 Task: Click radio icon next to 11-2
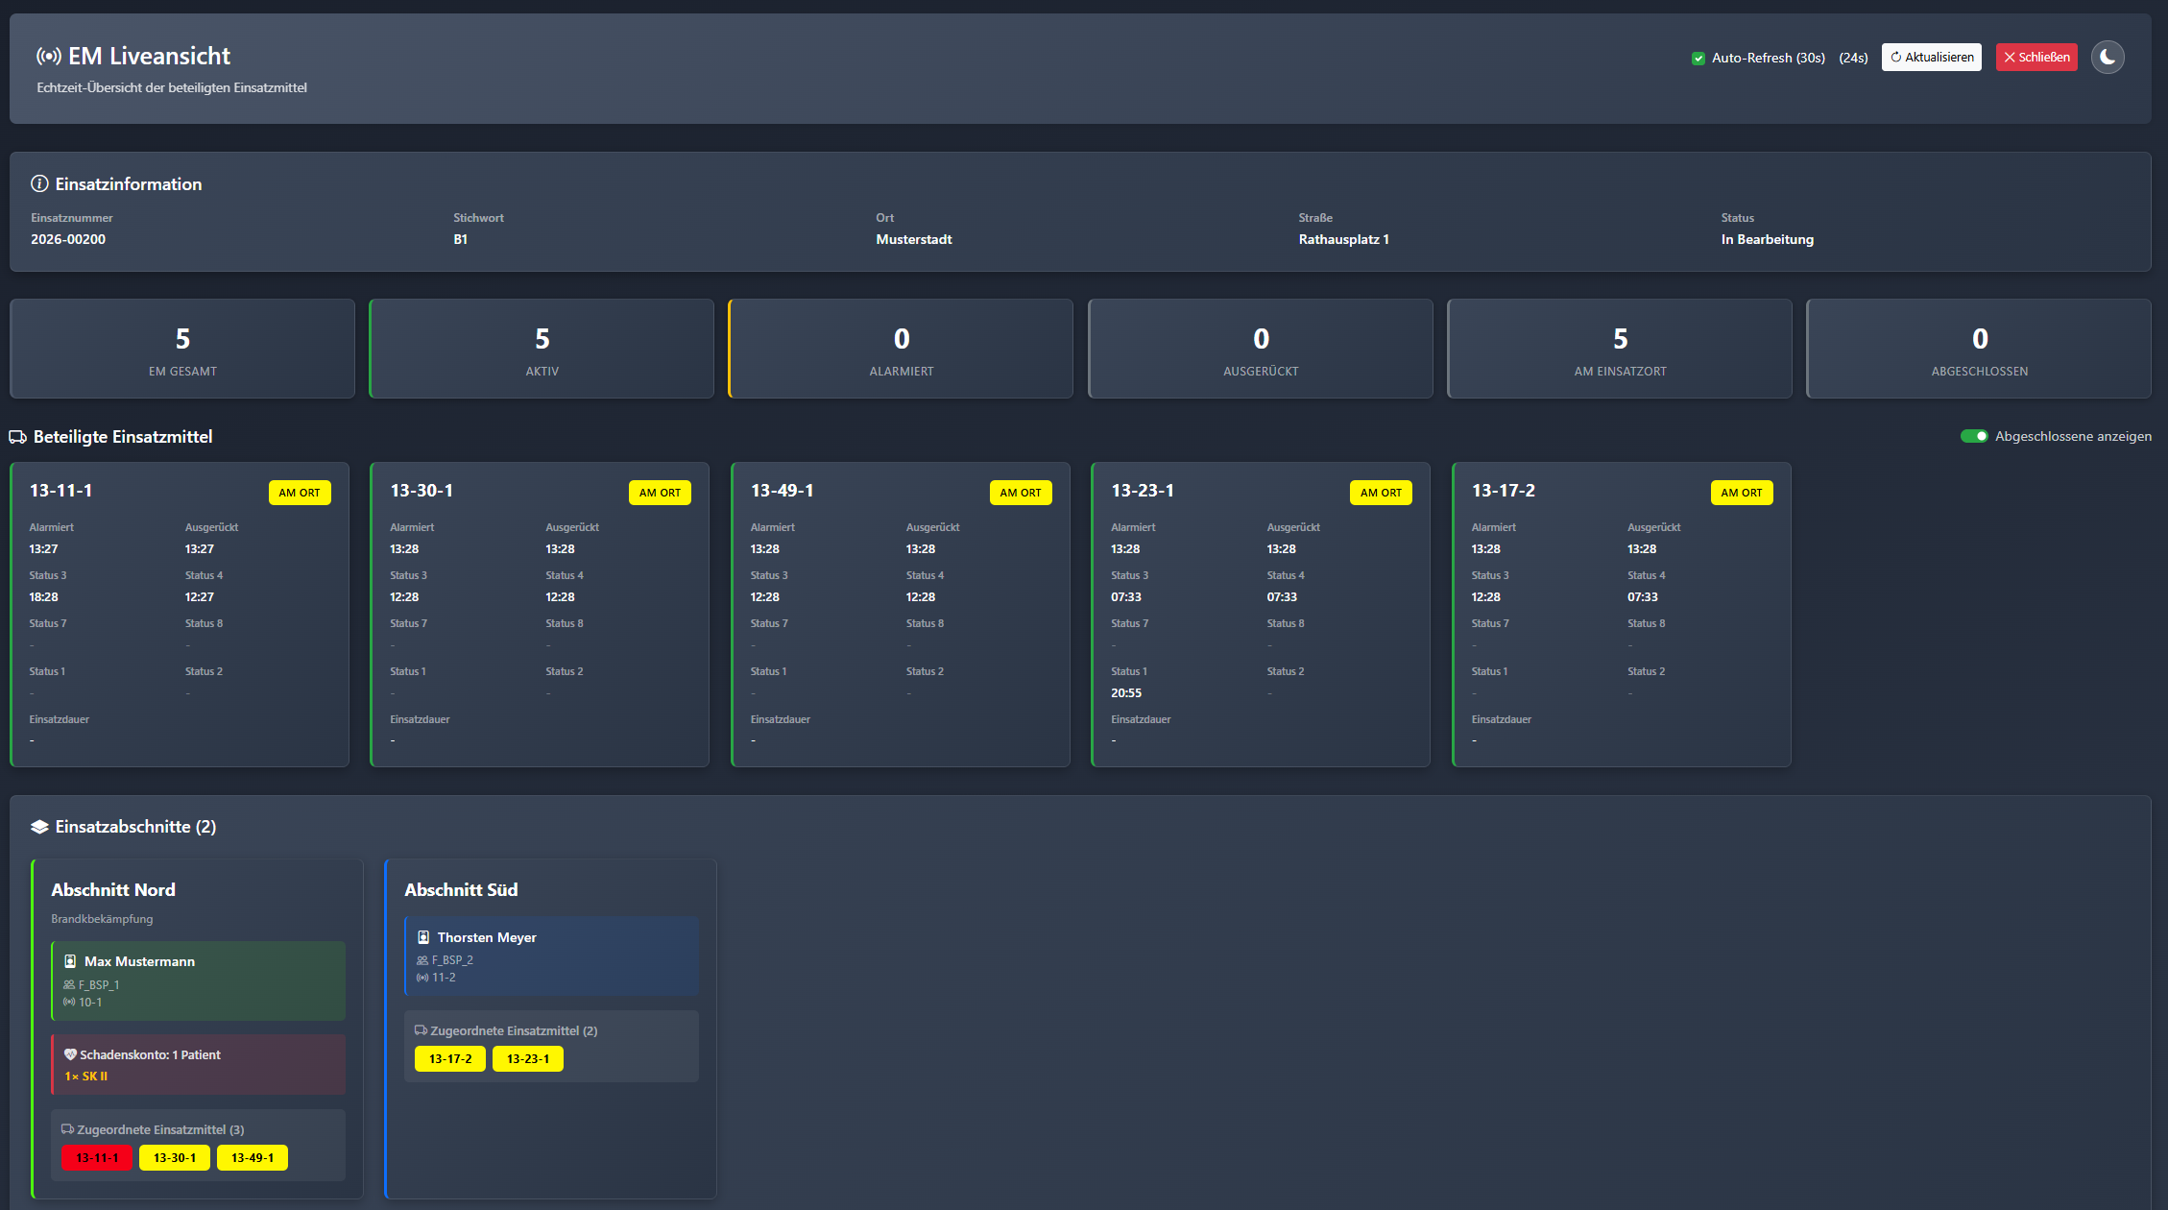[x=422, y=978]
